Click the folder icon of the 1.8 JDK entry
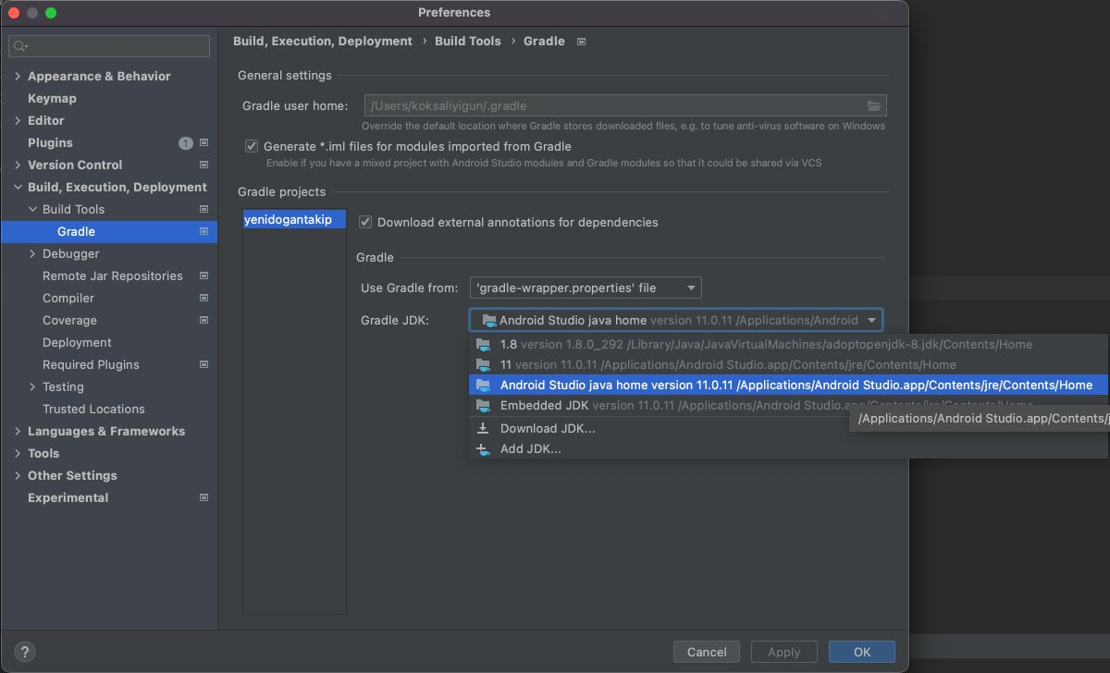The width and height of the screenshot is (1110, 673). click(483, 344)
